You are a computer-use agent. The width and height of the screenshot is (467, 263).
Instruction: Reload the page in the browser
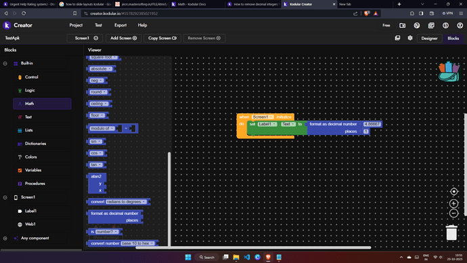(24, 14)
